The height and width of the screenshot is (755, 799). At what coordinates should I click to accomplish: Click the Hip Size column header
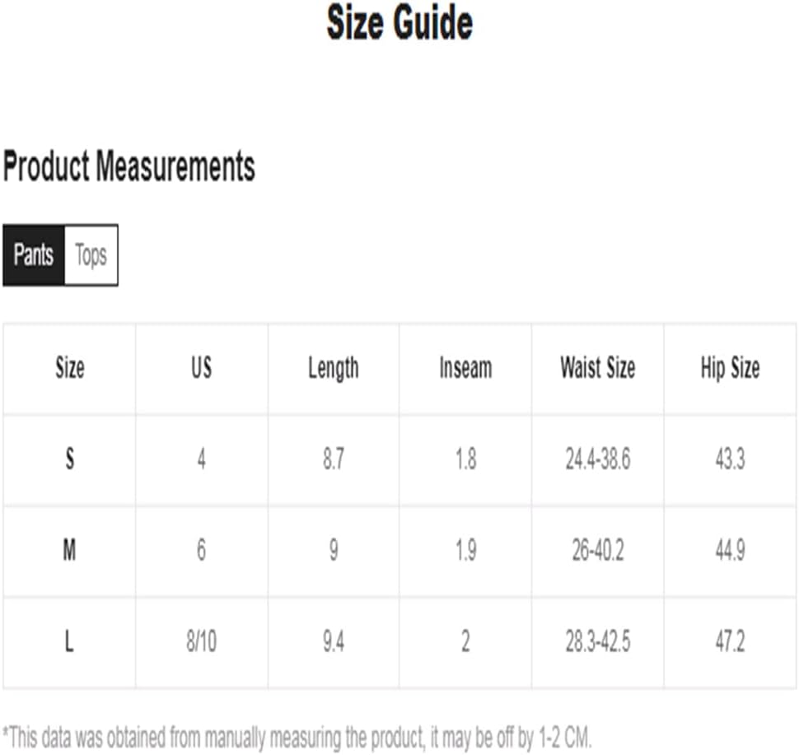click(x=730, y=368)
